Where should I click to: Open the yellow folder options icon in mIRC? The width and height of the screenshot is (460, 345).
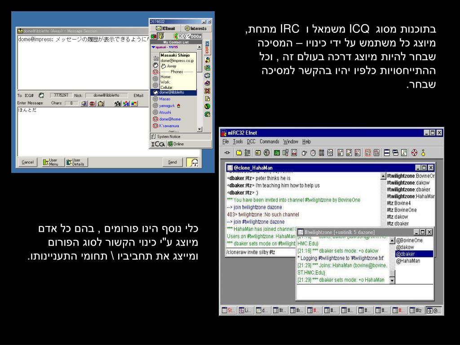click(239, 153)
